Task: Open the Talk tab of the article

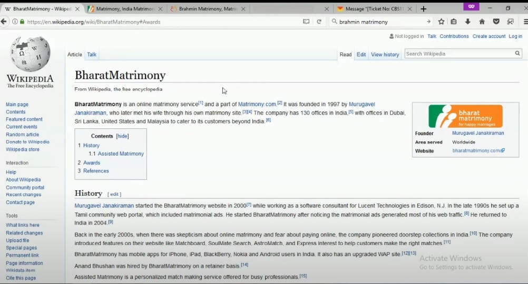Action: [x=92, y=55]
